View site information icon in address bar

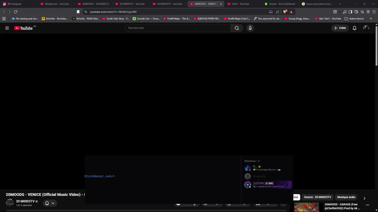(x=86, y=12)
